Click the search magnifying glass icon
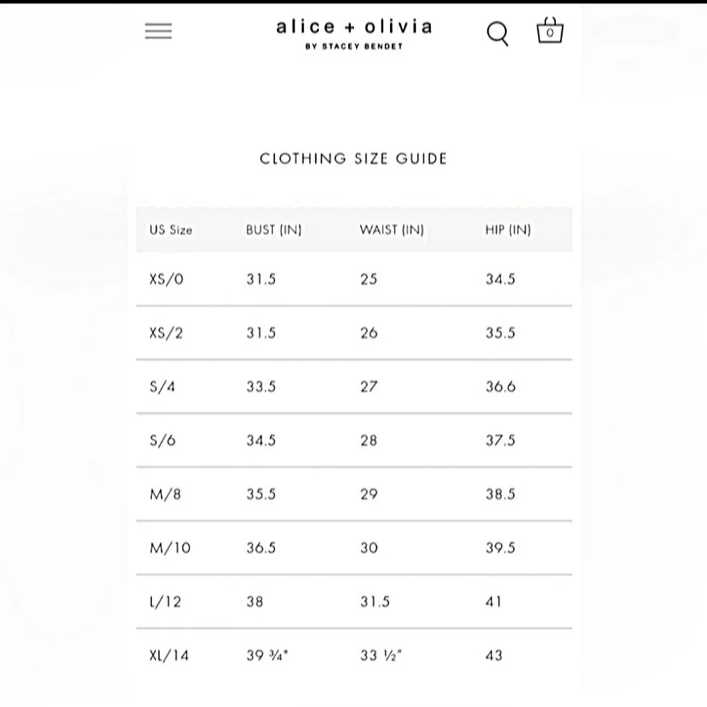This screenshot has height=707, width=707. pos(498,33)
